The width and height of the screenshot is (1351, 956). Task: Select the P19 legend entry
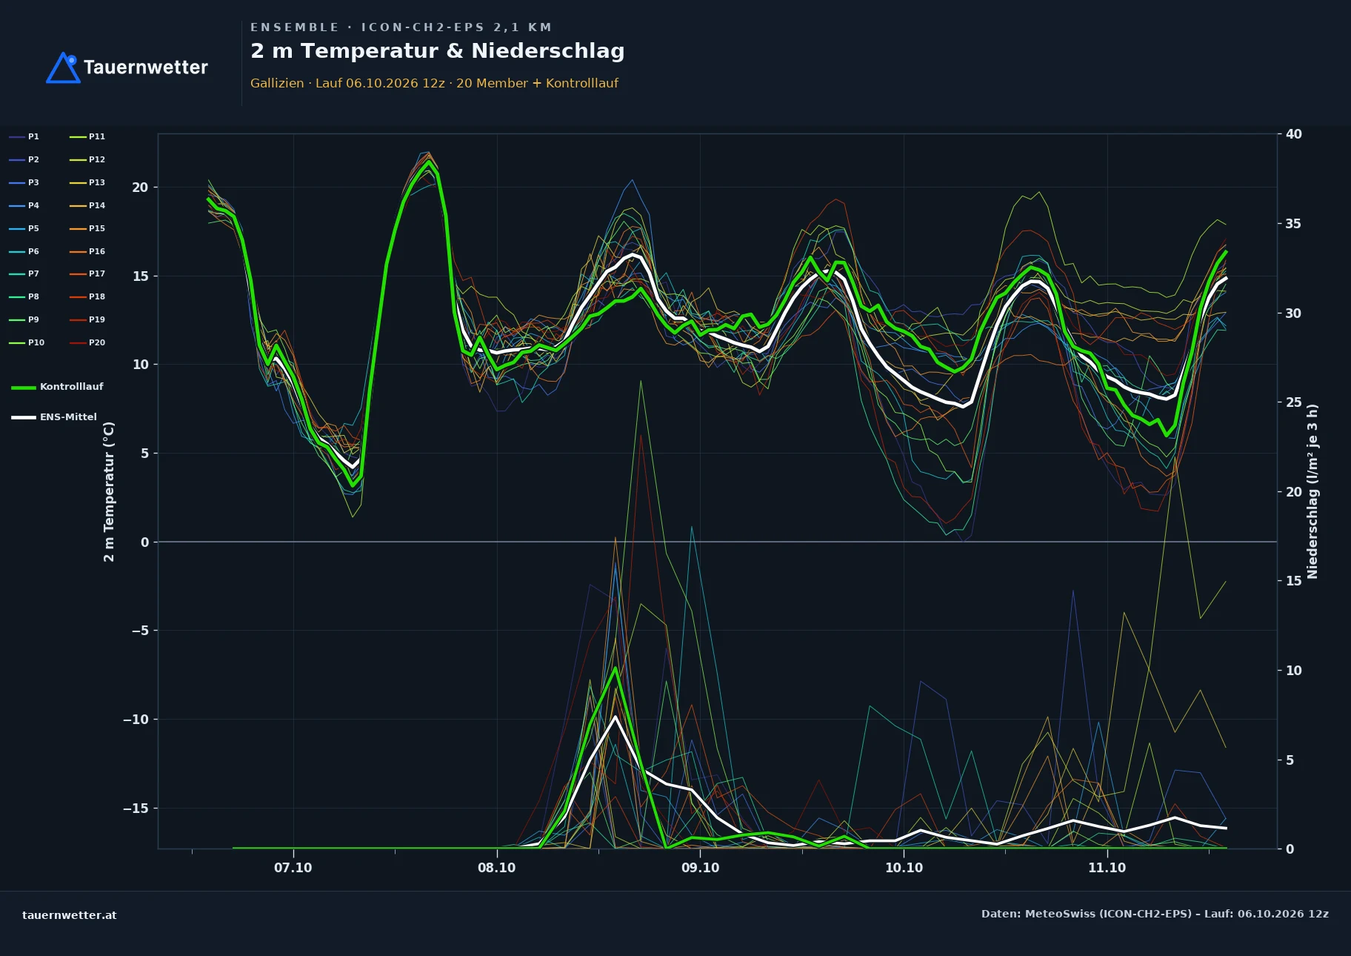pos(87,319)
